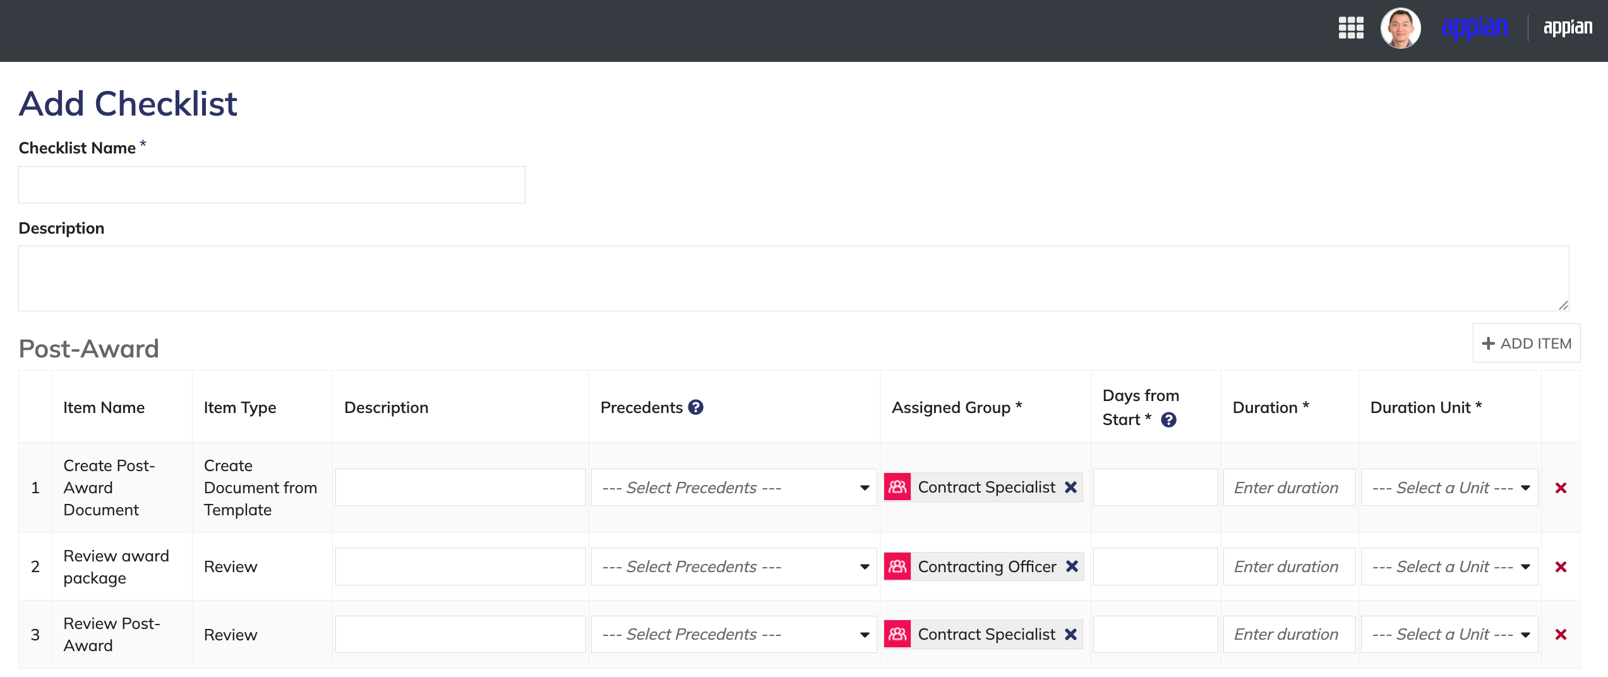Image resolution: width=1608 pixels, height=677 pixels.
Task: Delete row 3 Review Post-Award
Action: (x=1561, y=634)
